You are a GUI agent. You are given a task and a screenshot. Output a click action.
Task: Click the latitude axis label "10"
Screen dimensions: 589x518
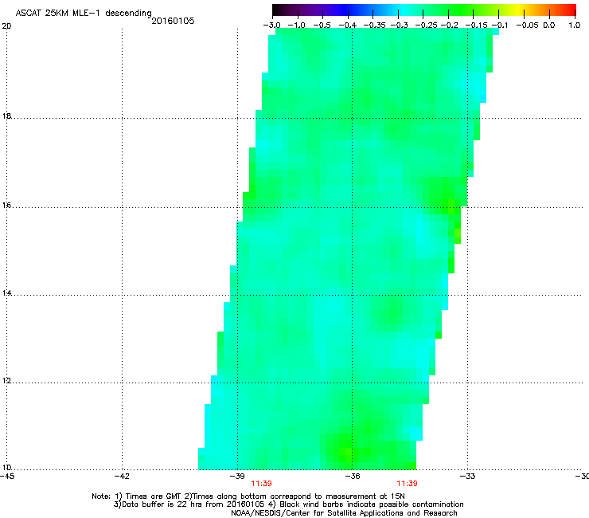[x=6, y=468]
